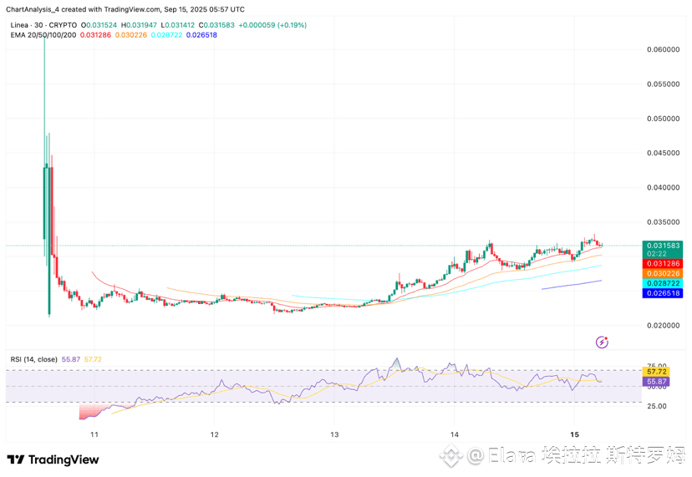Click the purple RSI value tag 55.87

pos(656,381)
